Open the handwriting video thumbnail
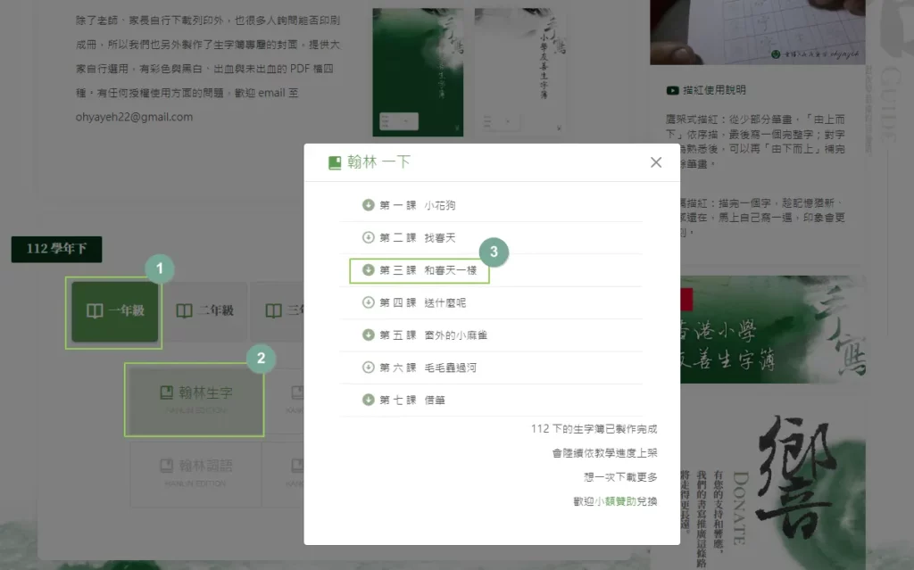Image resolution: width=914 pixels, height=570 pixels. point(757,32)
